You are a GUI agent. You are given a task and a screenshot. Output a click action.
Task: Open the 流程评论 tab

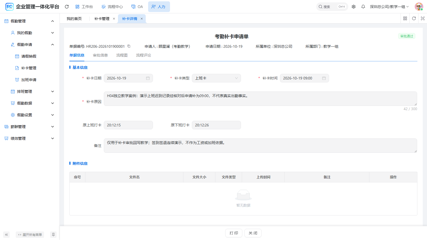point(144,55)
